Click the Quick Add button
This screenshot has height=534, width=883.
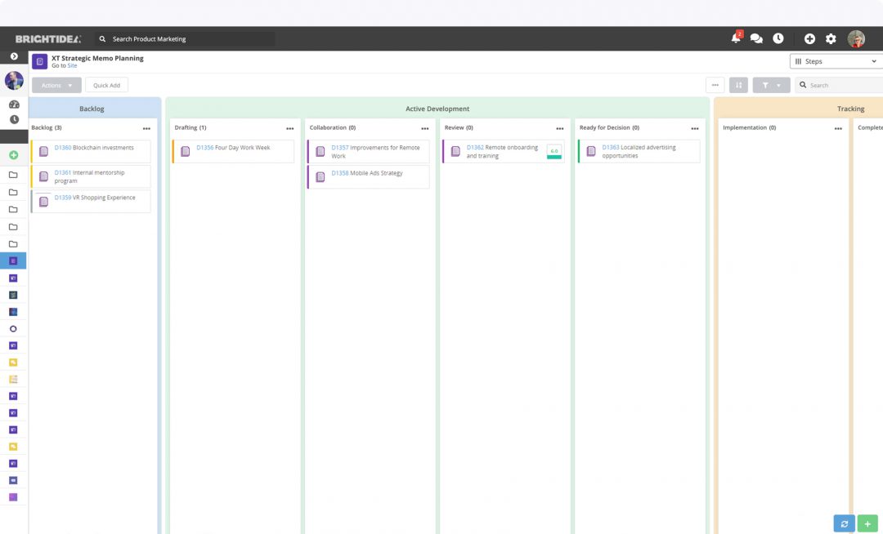click(x=106, y=85)
